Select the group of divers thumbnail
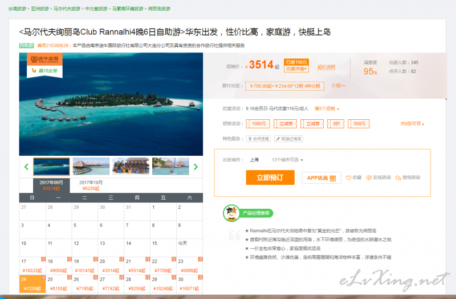The width and height of the screenshot is (456, 299). [131, 167]
